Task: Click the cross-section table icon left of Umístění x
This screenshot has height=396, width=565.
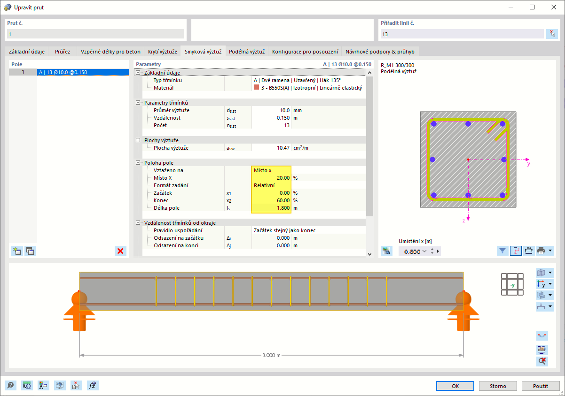Action: click(387, 251)
